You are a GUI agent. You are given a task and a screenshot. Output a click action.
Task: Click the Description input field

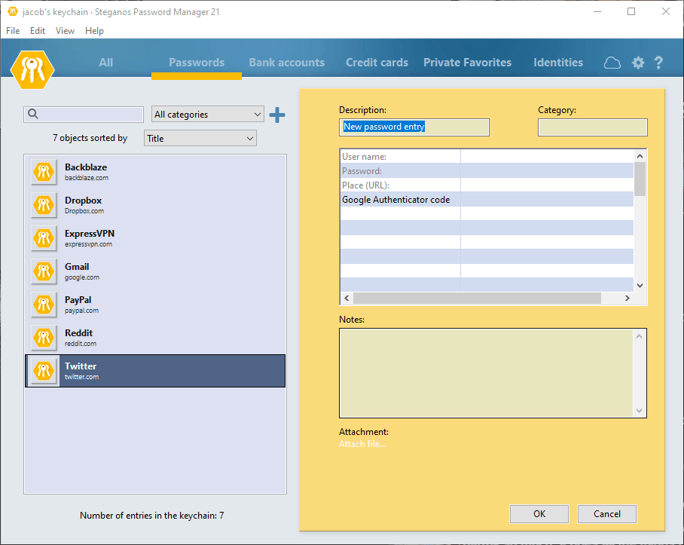tap(414, 127)
